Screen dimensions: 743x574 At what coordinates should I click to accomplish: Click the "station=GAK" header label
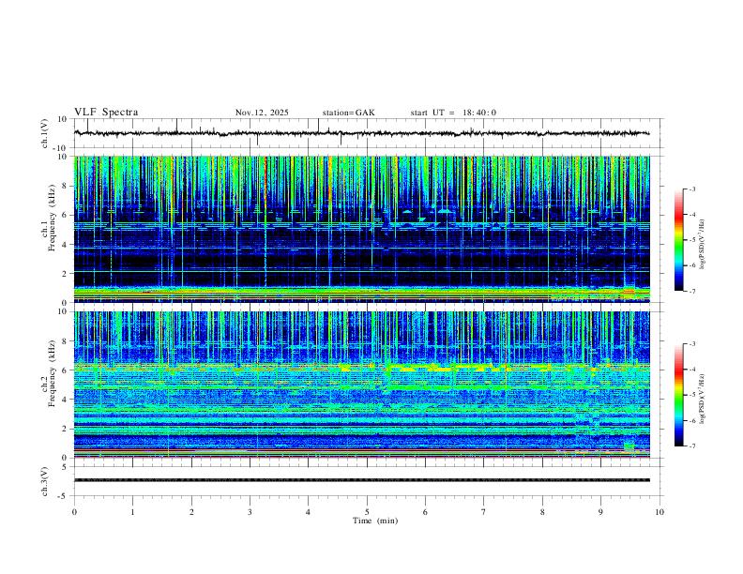(348, 113)
